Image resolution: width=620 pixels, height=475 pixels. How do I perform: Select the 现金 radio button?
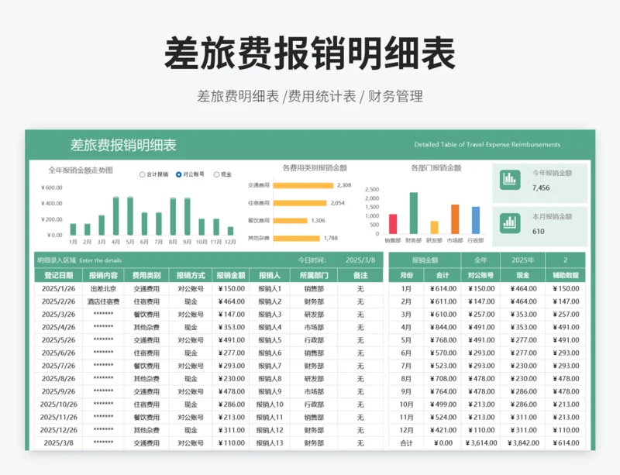coord(216,174)
